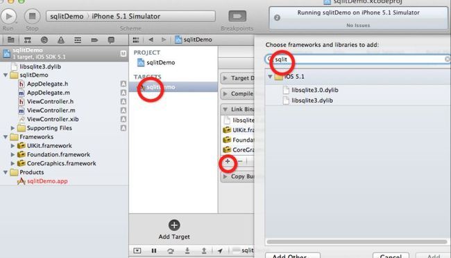This screenshot has height=258, width=451.
Task: Click the source control badge beside AppDelegate.h
Action: [x=124, y=84]
